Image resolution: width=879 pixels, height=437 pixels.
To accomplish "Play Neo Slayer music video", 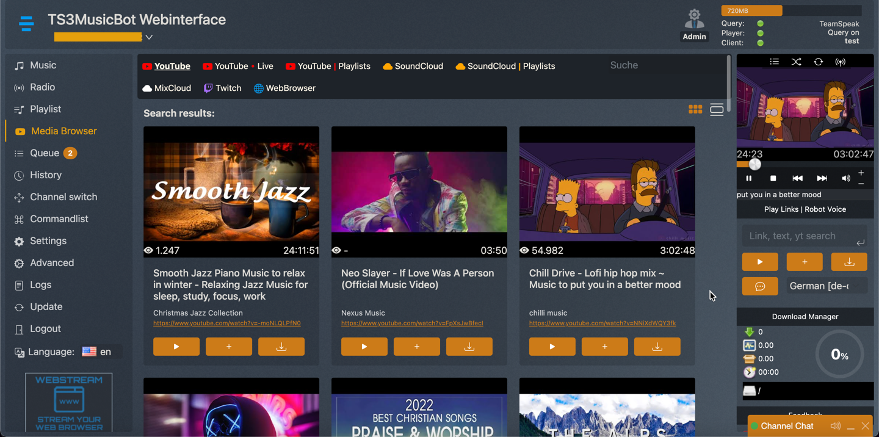I will [364, 347].
